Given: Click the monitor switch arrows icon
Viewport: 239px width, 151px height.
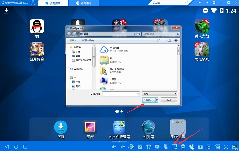Looking at the screenshot, I should pyautogui.click(x=157, y=147).
